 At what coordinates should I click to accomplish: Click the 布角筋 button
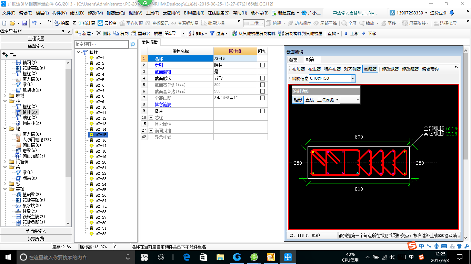[x=299, y=69]
